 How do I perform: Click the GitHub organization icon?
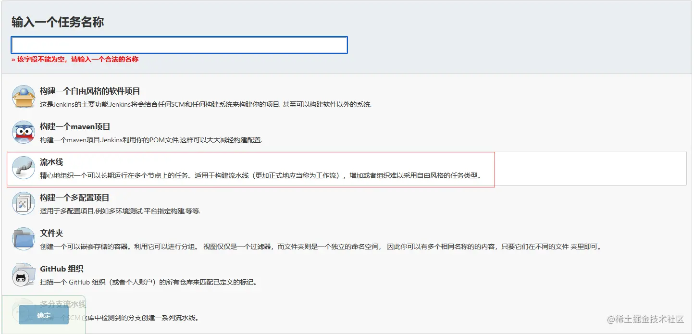tap(24, 274)
